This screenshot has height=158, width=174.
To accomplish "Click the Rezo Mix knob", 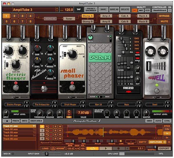I will [137, 69].
